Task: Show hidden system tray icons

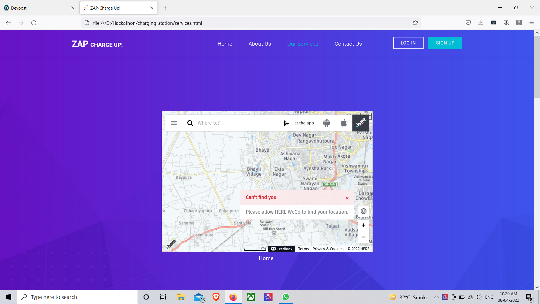Action: 436,297
